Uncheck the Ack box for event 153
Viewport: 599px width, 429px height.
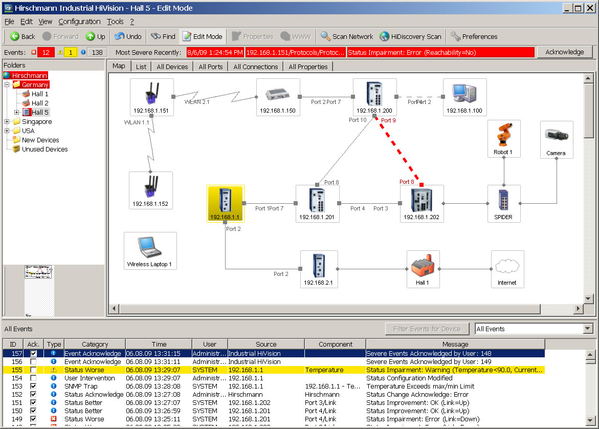pyautogui.click(x=33, y=386)
